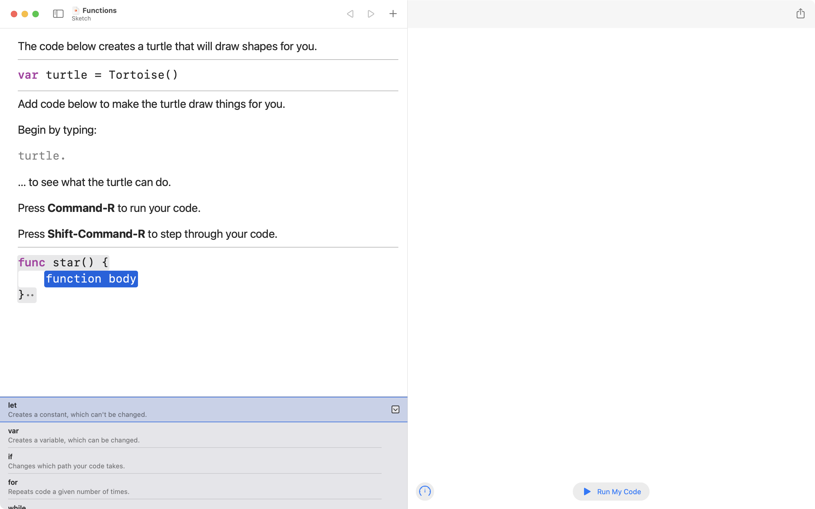The image size is (815, 509).
Task: Add a new page with the plus icon
Action: tap(393, 14)
